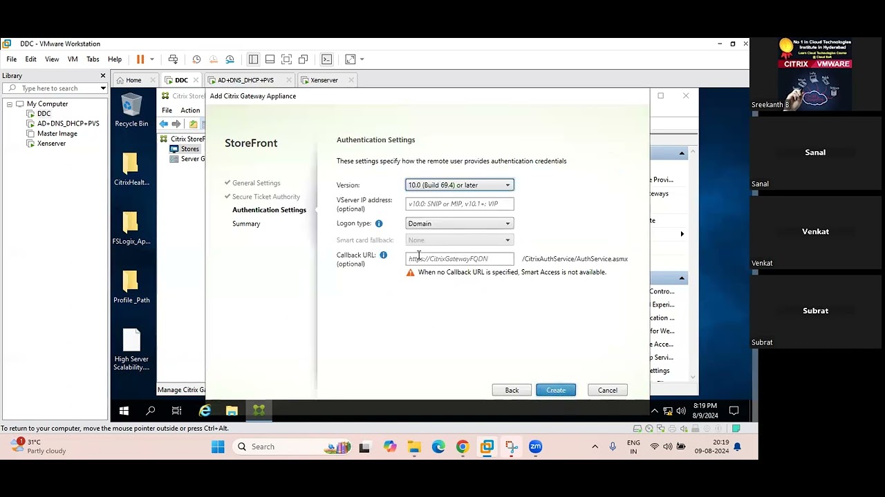The height and width of the screenshot is (497, 885).
Task: Click the stretch guest display icon
Action: click(351, 59)
